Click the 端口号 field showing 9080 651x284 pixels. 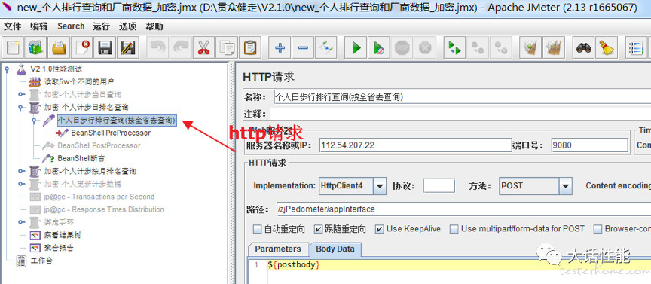click(589, 145)
